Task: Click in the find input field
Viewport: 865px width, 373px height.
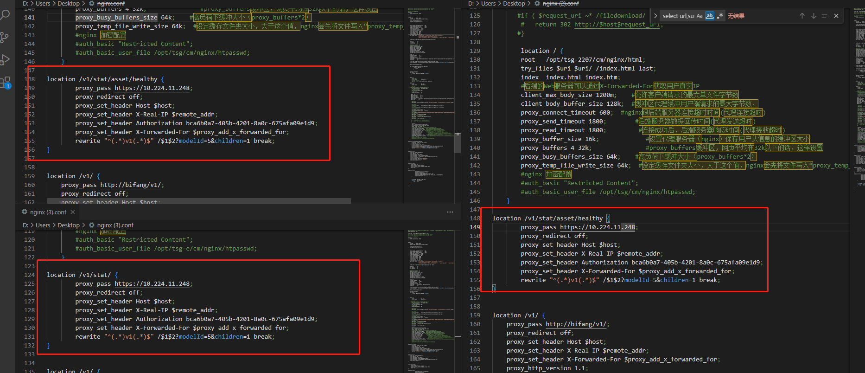Action: coord(678,16)
